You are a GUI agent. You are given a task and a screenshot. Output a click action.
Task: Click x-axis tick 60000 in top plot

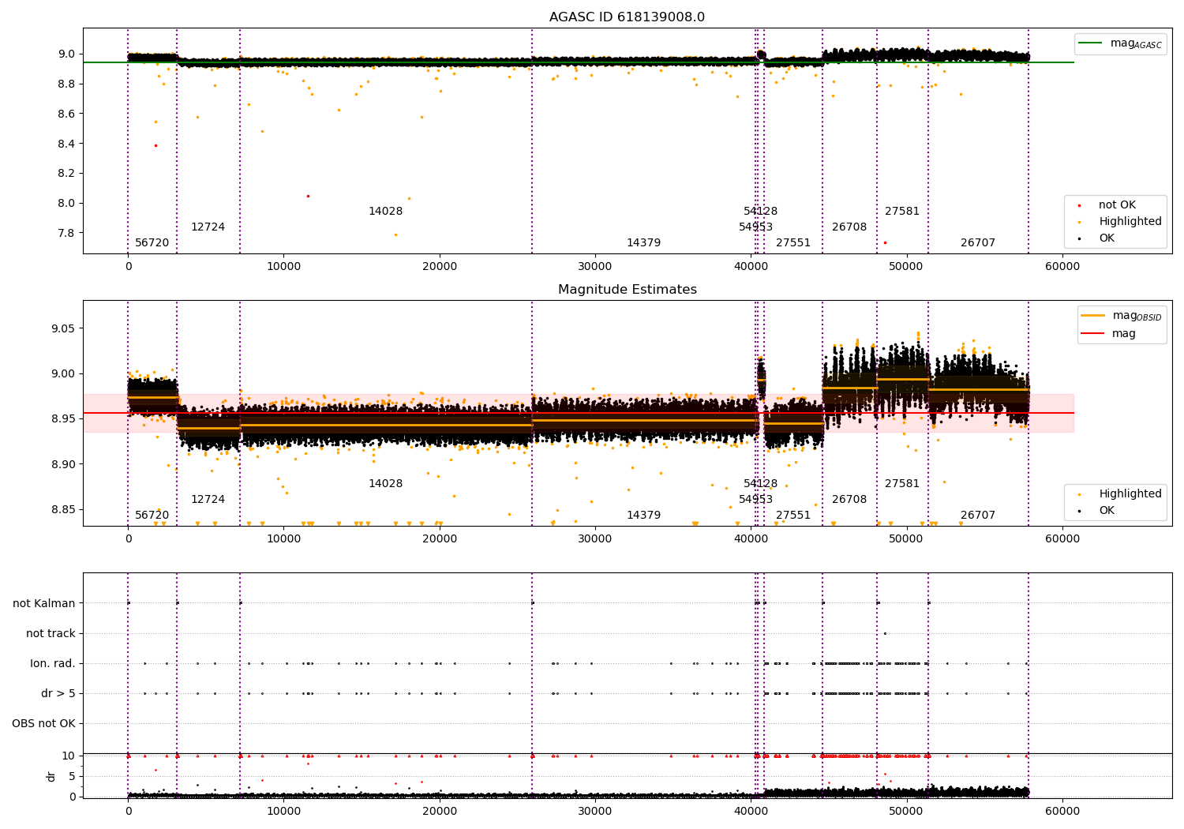(1062, 266)
